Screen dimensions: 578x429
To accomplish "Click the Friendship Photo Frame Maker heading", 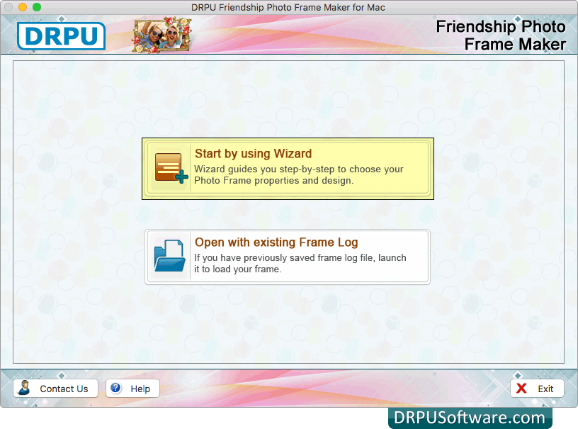I will tap(500, 35).
